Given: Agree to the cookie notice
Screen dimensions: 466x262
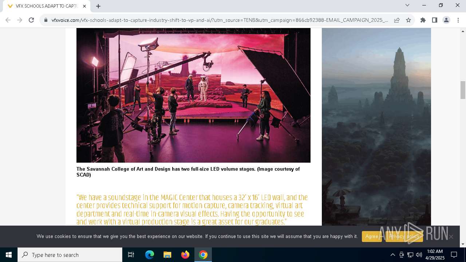Looking at the screenshot, I should [372, 237].
